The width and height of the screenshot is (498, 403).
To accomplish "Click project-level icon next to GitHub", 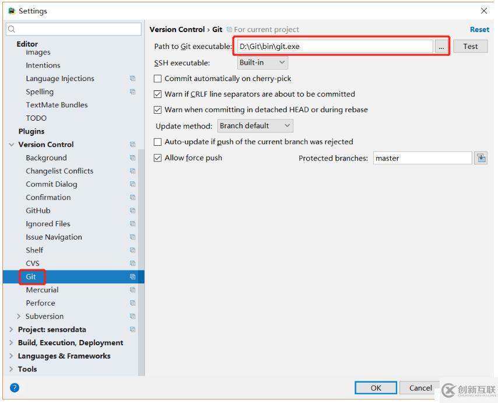I will [x=132, y=211].
